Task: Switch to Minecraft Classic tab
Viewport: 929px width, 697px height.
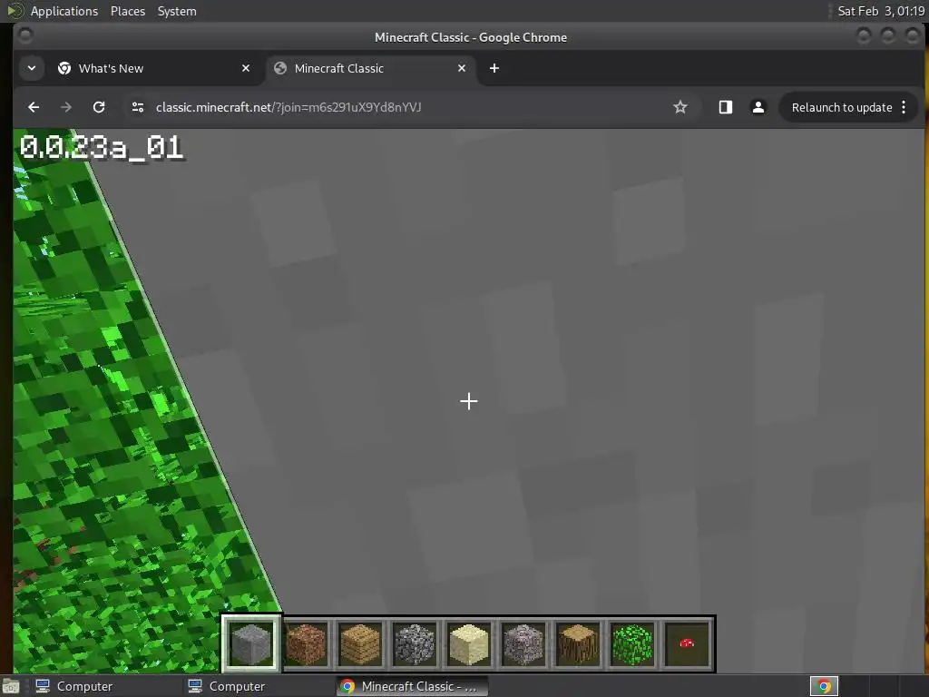Action: (x=371, y=68)
